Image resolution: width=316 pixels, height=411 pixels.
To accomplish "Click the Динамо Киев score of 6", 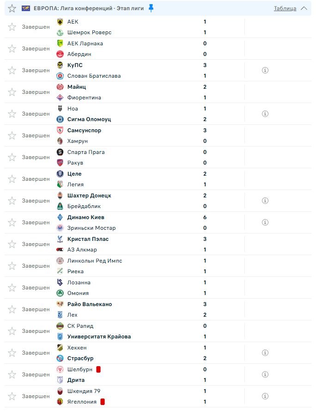I will click(x=205, y=217).
